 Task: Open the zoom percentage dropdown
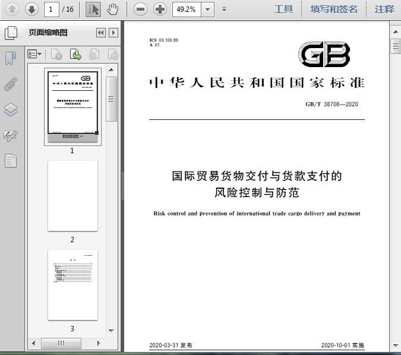pos(208,9)
